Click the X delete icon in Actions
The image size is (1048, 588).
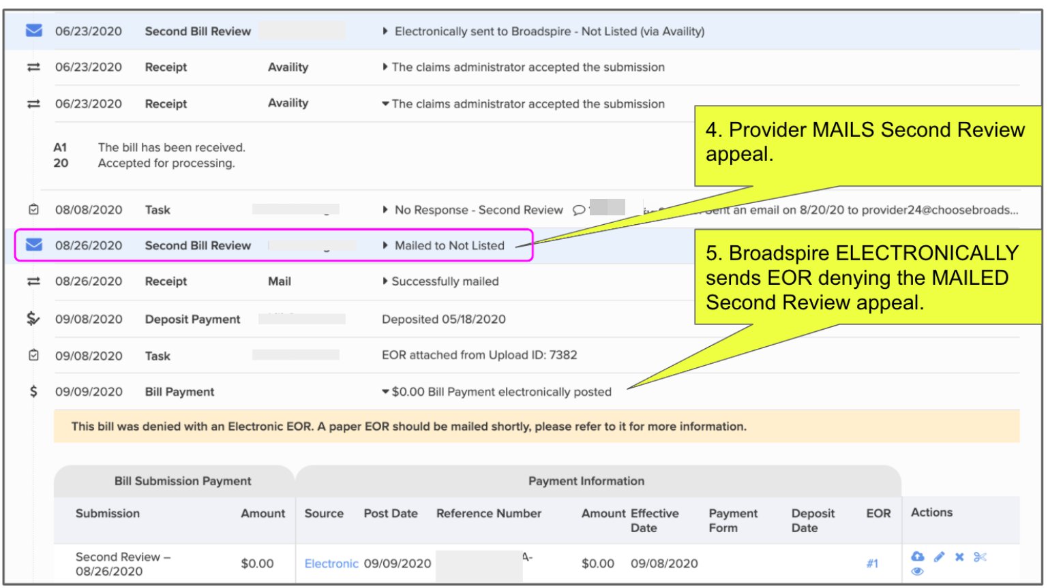coord(959,557)
